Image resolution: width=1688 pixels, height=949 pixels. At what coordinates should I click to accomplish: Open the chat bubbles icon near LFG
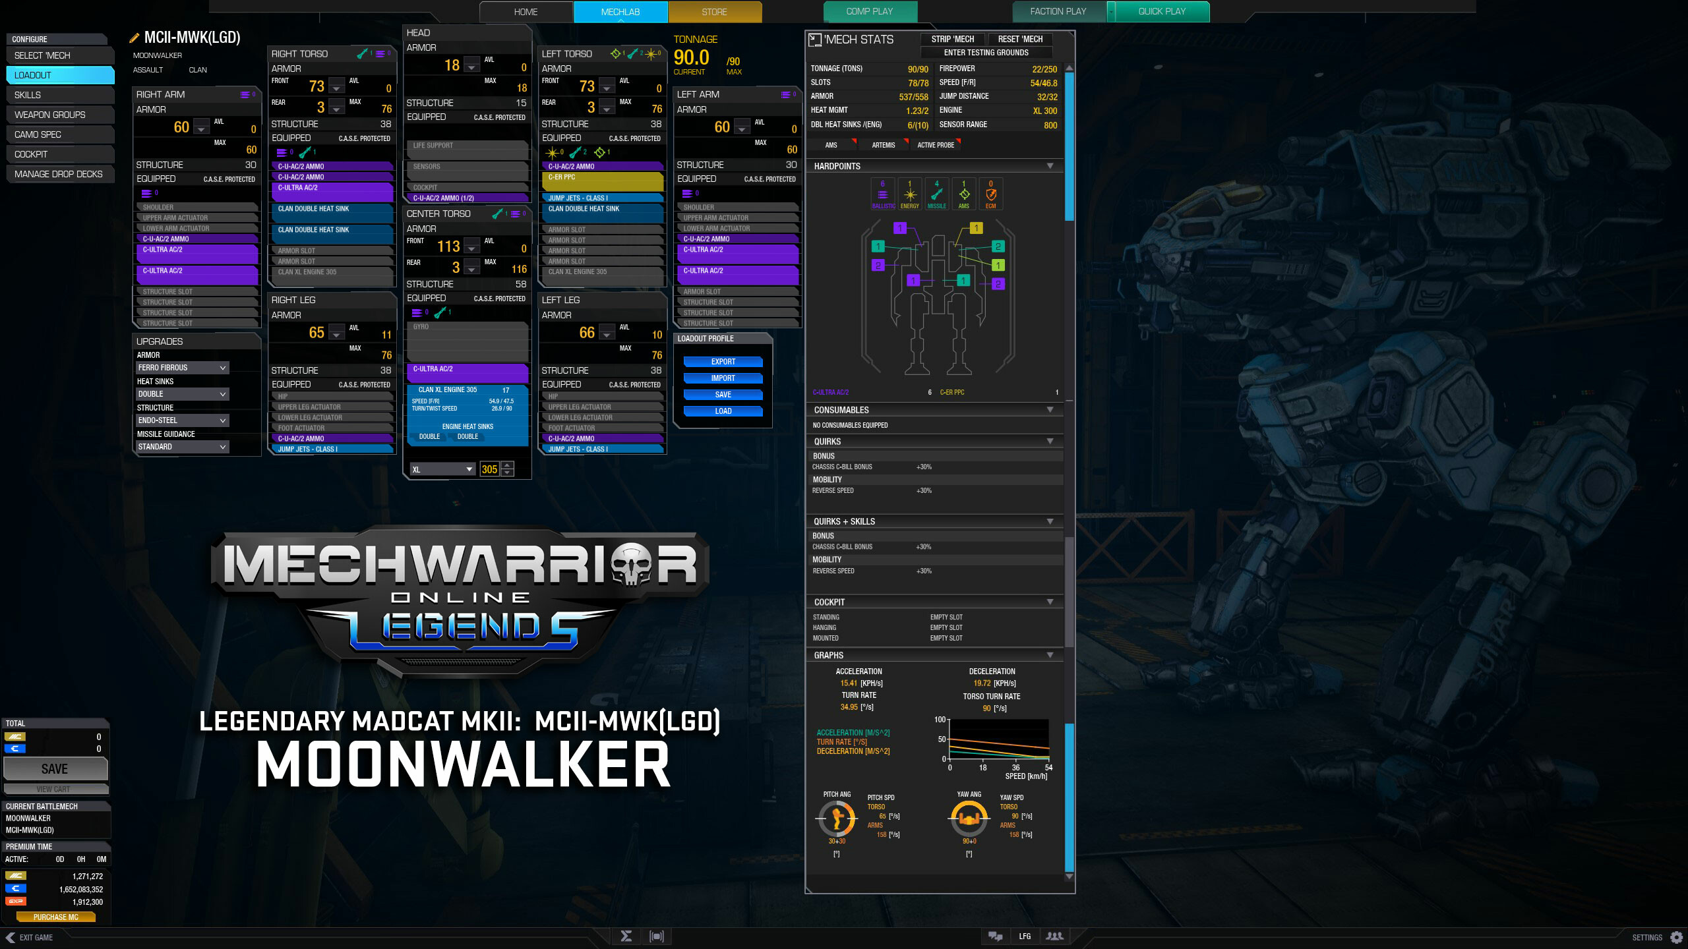click(x=994, y=936)
